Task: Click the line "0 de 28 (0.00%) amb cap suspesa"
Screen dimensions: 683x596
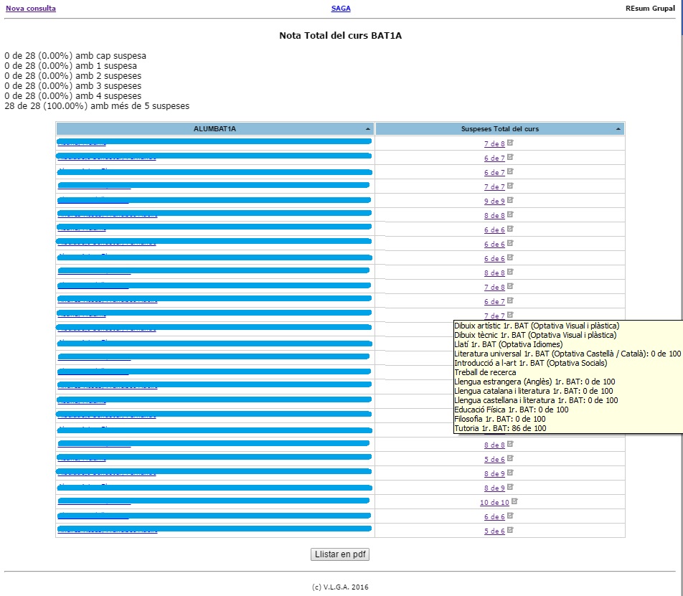Action: click(75, 56)
